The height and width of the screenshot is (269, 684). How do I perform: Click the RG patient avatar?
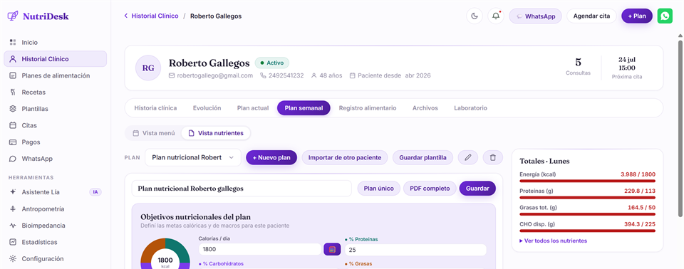[x=148, y=68]
